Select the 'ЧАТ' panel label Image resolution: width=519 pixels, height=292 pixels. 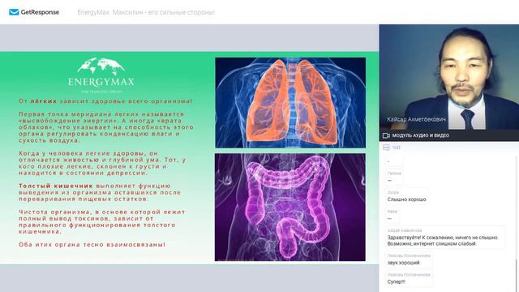(x=397, y=148)
